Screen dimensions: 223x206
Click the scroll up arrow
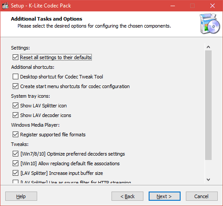tap(208, 47)
